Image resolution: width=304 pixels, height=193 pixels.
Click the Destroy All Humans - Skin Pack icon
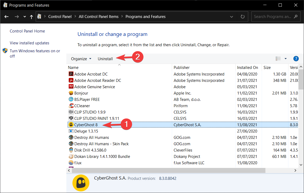point(71,144)
